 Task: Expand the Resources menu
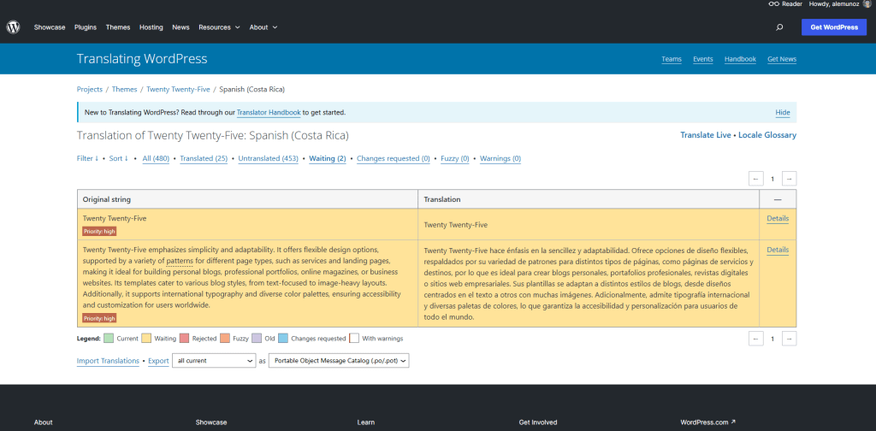tap(219, 27)
